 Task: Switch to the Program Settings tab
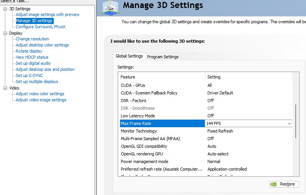click(163, 57)
